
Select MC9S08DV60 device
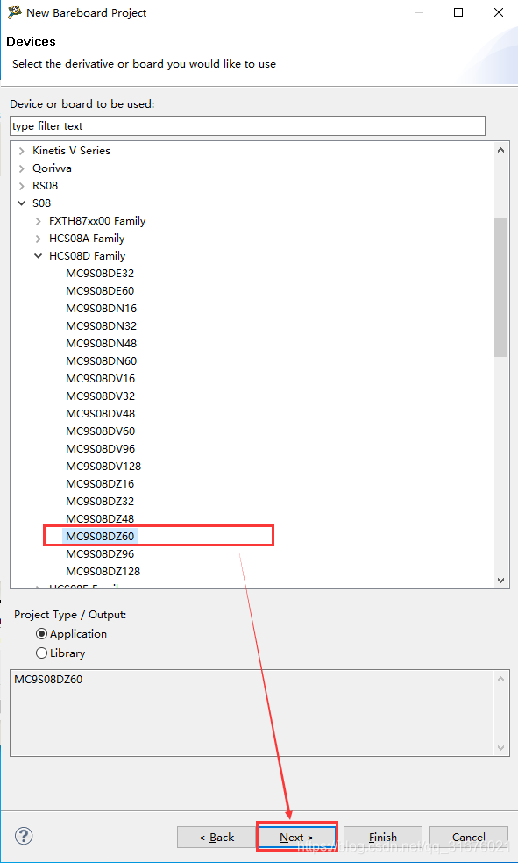click(100, 432)
